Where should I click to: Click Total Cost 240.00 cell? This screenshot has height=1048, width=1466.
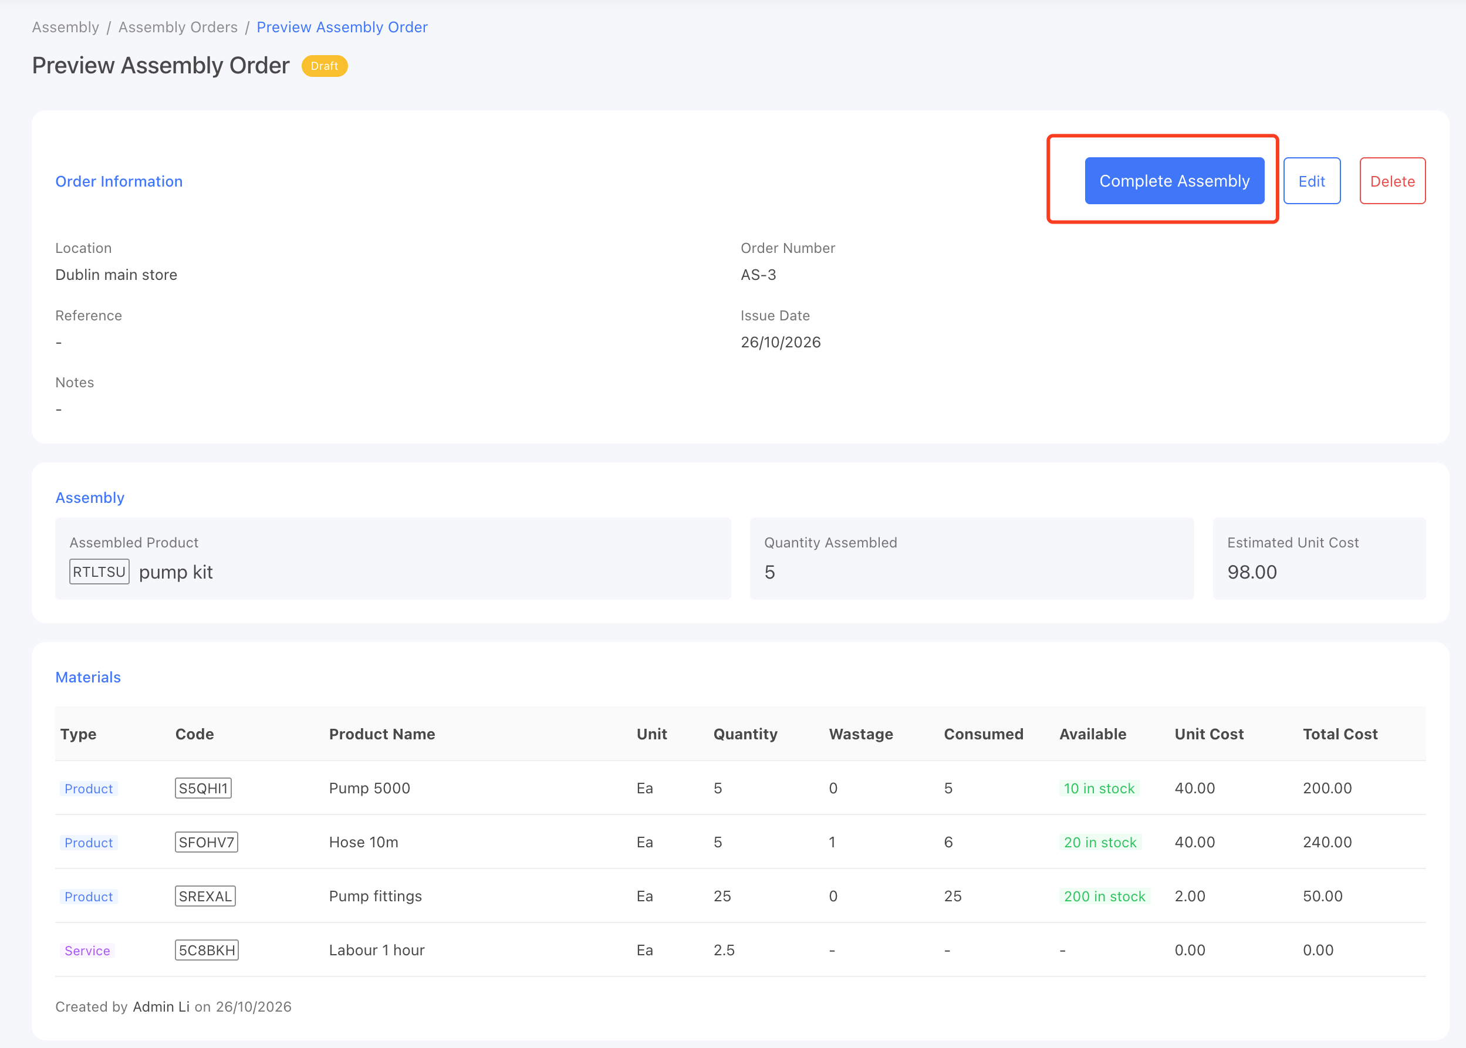click(x=1327, y=842)
